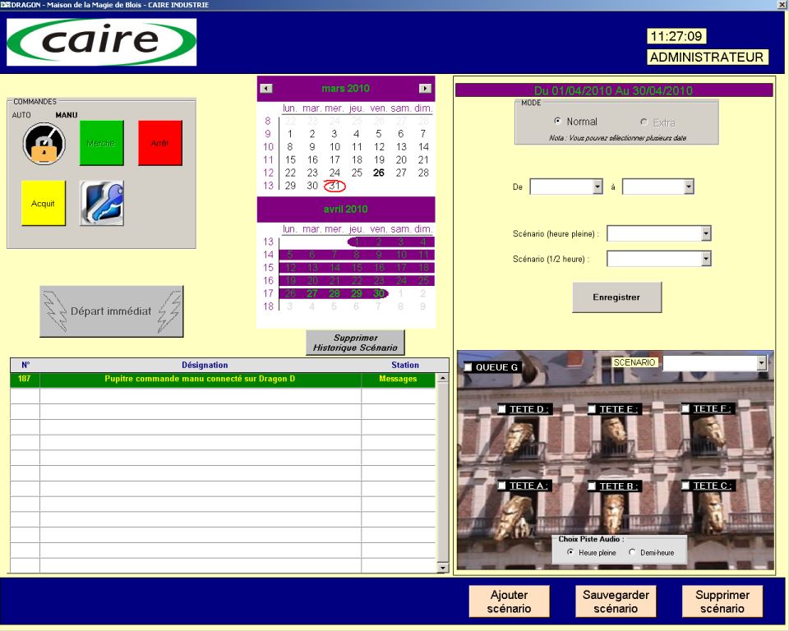Go to next month in calendar
The image size is (789, 631).
pos(424,88)
